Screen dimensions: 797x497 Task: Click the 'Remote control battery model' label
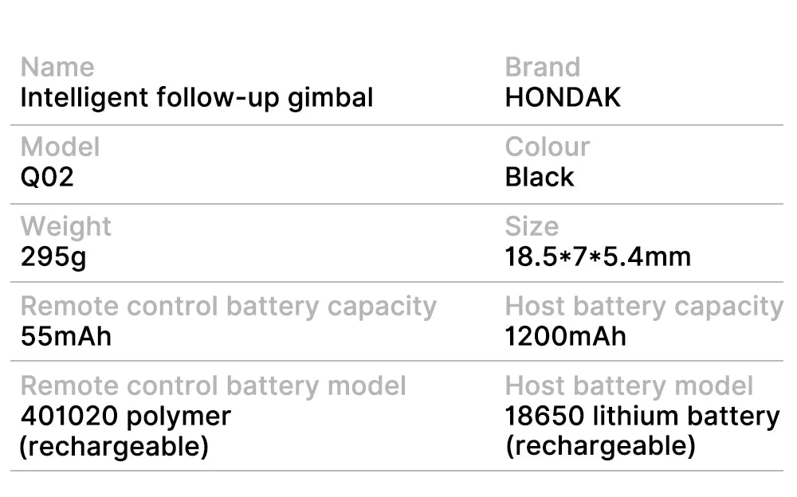(x=213, y=385)
